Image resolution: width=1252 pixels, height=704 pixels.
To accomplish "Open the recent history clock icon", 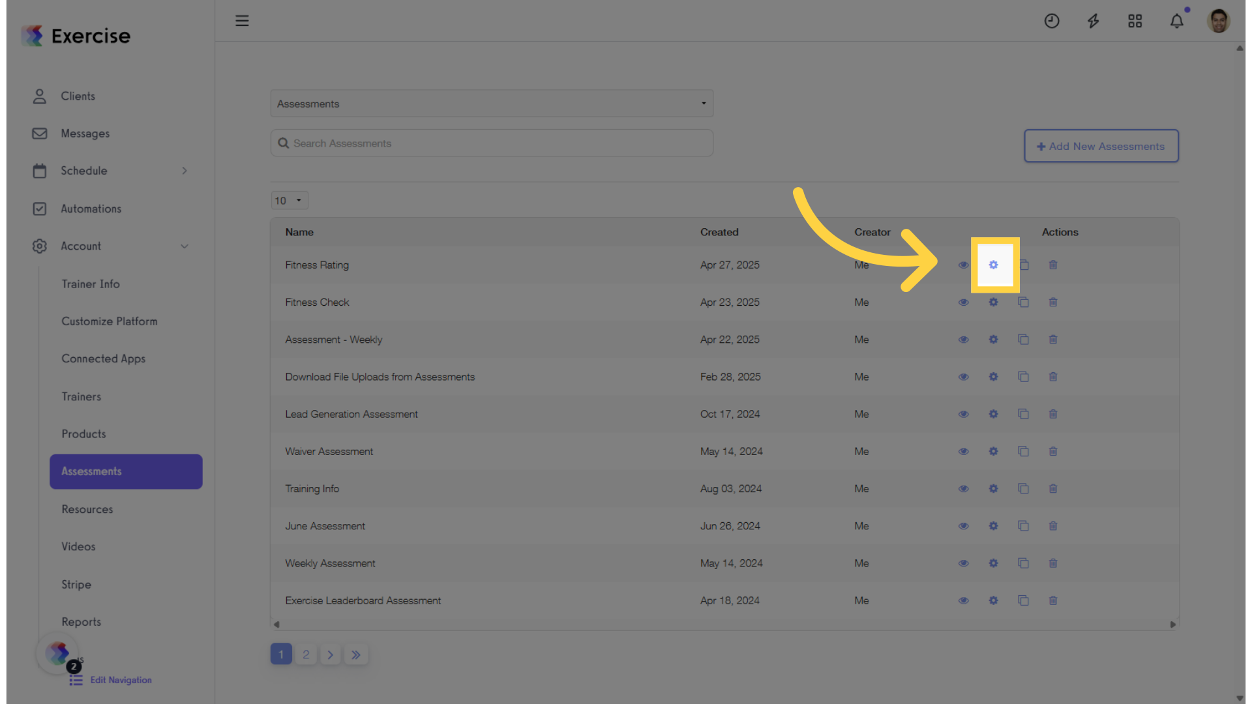I will coord(1052,21).
